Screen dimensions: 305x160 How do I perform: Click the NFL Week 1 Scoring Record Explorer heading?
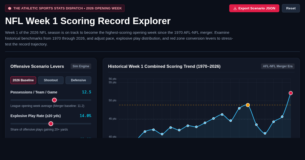88,21
